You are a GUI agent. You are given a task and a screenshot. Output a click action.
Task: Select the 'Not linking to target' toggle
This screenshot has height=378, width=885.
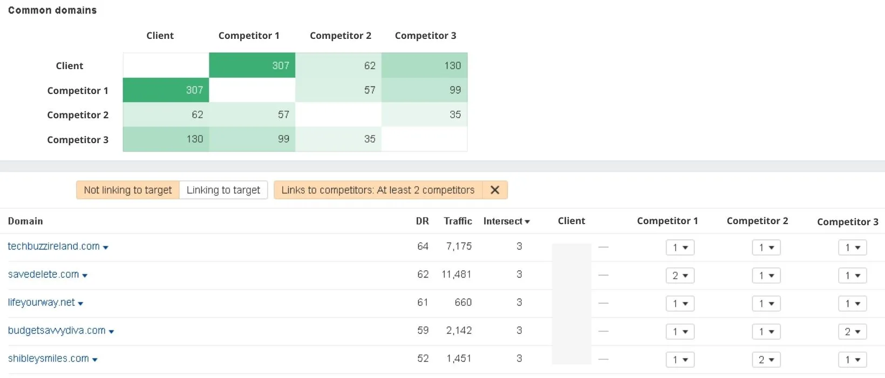pyautogui.click(x=128, y=190)
